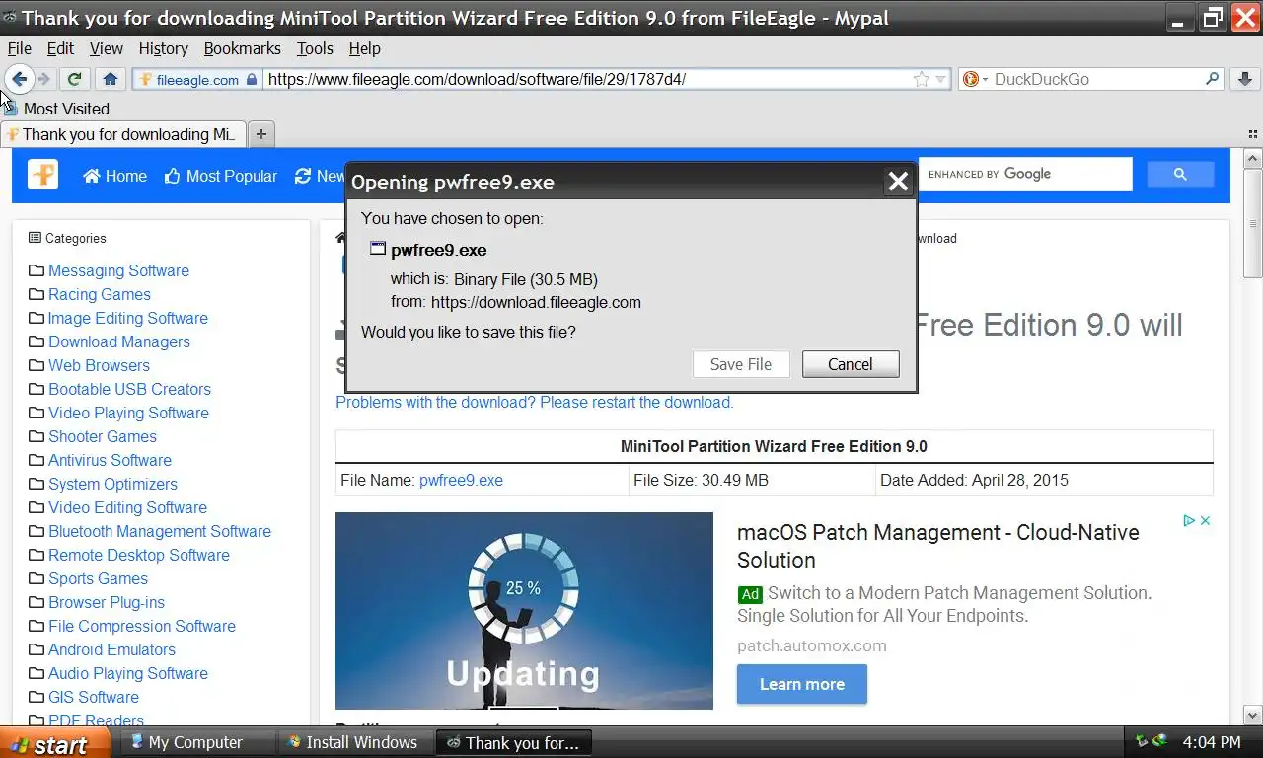Screen dimensions: 1263x758
Task: Open Remote Desktop Software category
Action: tap(139, 555)
